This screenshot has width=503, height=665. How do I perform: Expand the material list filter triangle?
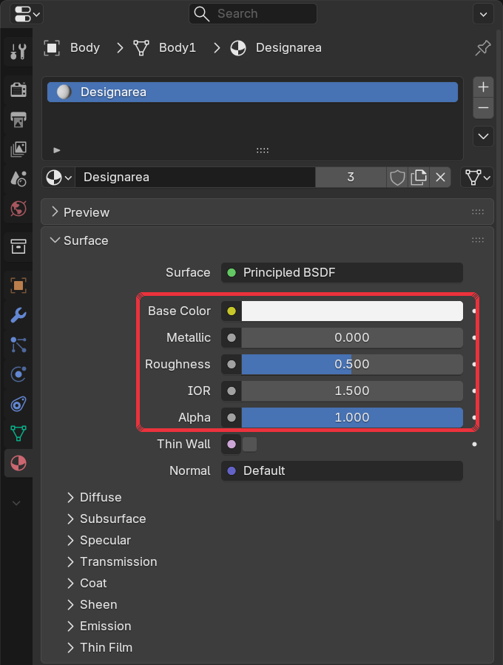point(57,150)
